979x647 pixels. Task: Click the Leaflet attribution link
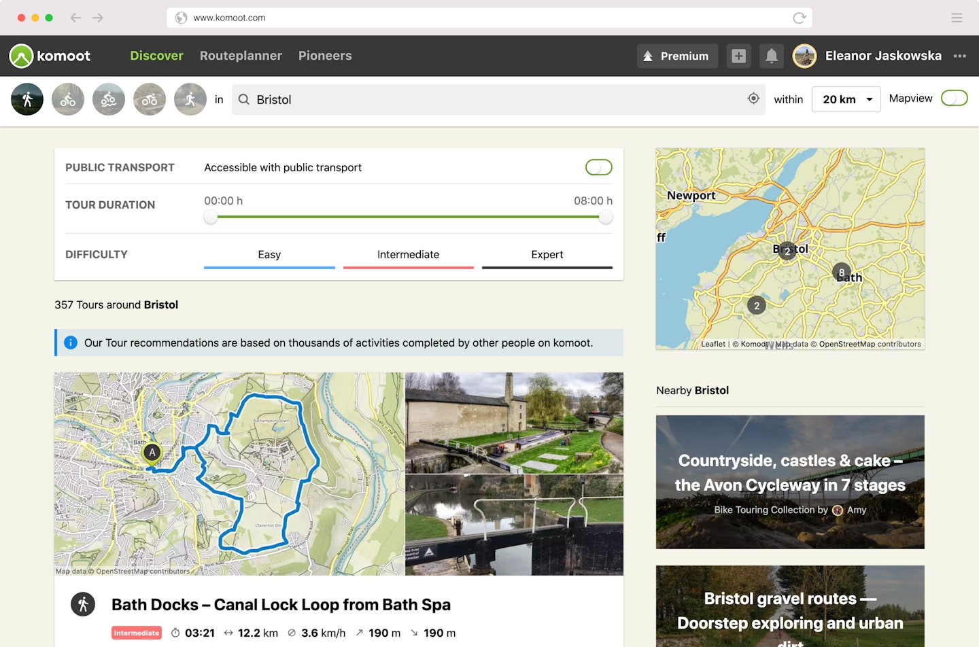click(x=713, y=344)
